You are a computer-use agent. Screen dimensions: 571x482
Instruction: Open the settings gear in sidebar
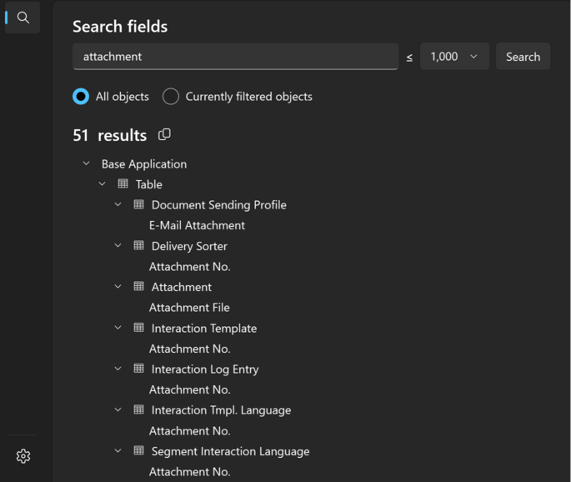(23, 456)
